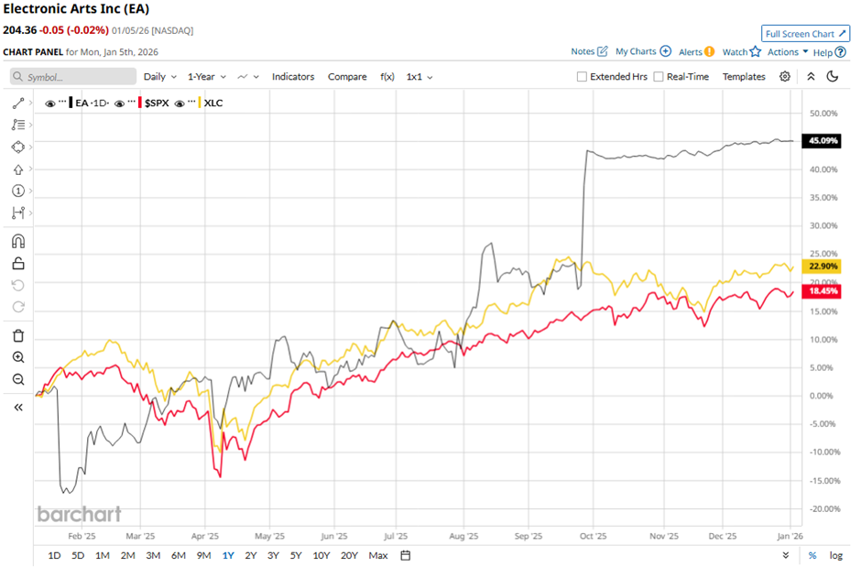This screenshot has width=861, height=567.
Task: Open the date range calendar picker
Action: click(x=405, y=555)
